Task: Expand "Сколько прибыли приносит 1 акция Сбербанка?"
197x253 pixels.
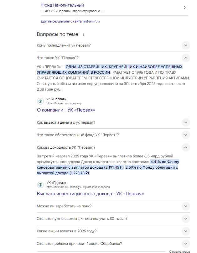Action: [x=186, y=244]
